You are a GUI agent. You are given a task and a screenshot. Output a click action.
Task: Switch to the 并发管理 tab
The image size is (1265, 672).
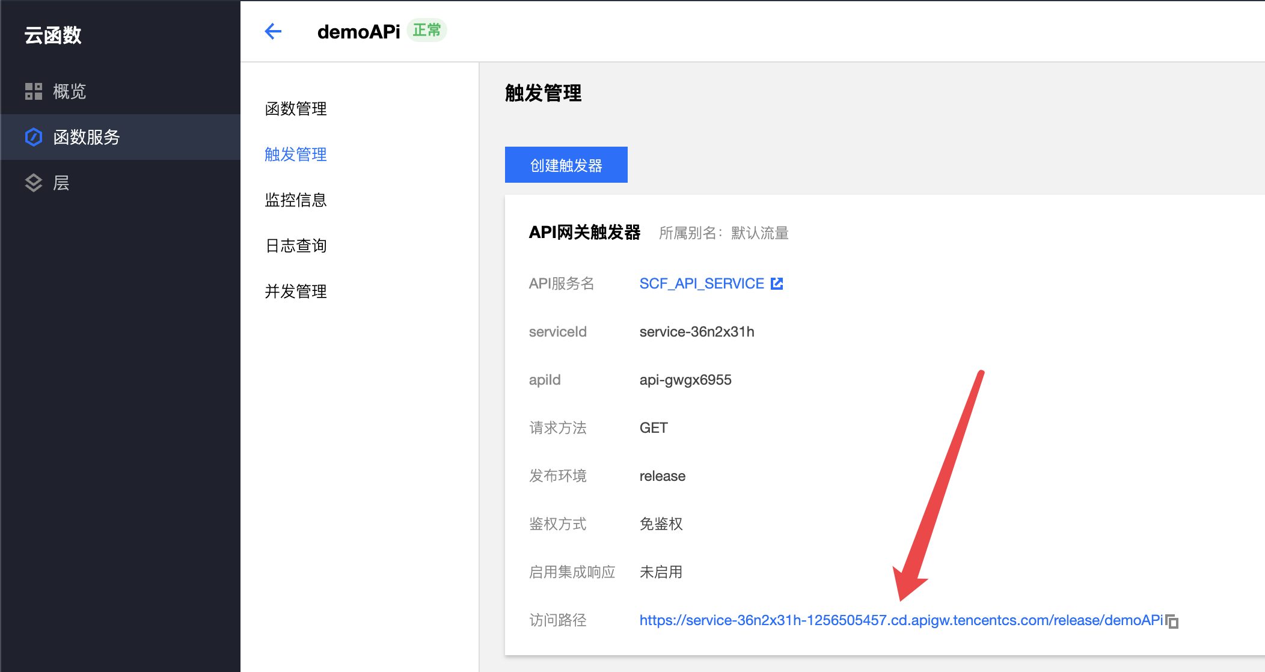pyautogui.click(x=296, y=292)
